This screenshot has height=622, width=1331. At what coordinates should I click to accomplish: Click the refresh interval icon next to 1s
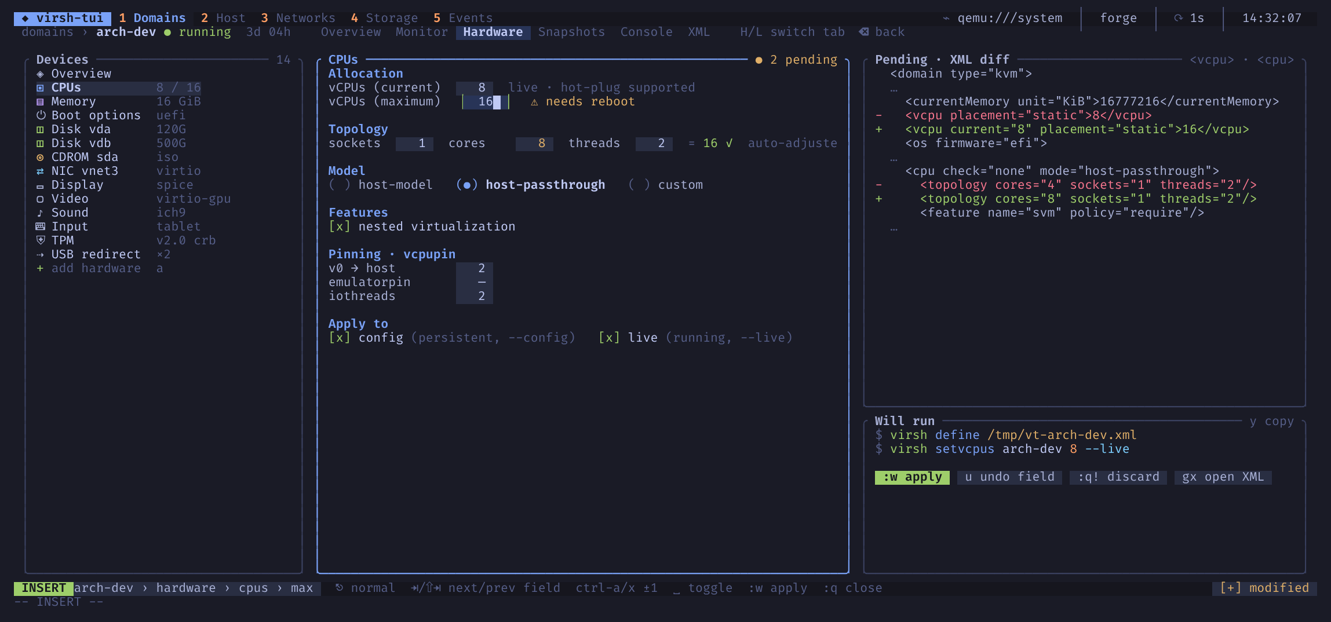[1178, 18]
